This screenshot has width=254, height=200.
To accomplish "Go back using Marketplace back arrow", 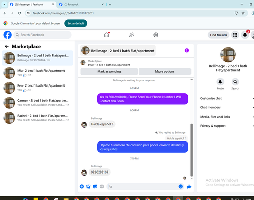I will [7, 46].
